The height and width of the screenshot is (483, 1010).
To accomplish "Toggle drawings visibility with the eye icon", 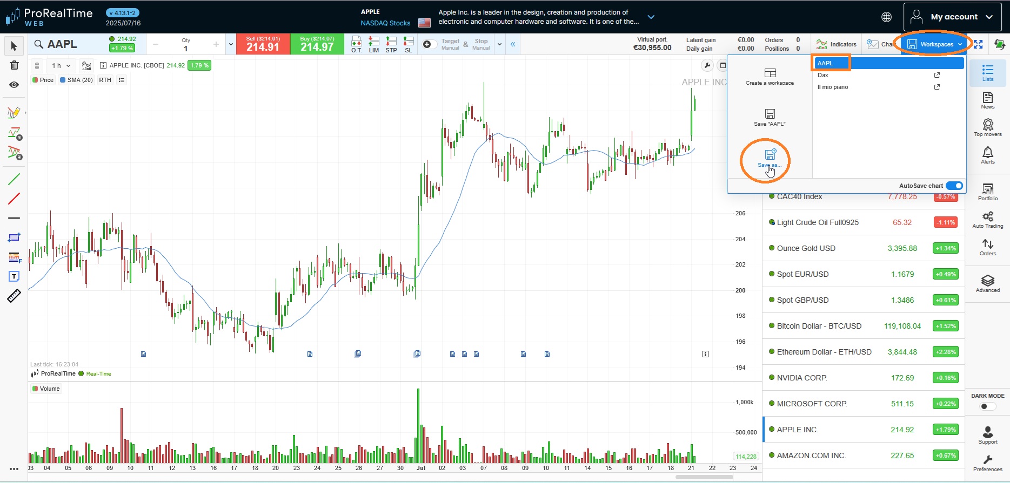I will click(14, 85).
